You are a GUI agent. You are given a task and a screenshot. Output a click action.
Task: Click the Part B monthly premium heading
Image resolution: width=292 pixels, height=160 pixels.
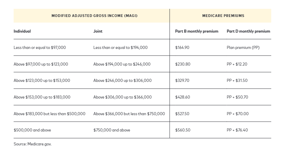[x=197, y=31]
